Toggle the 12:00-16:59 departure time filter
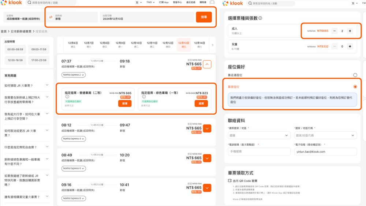366x206 pixels. click(x=15, y=60)
